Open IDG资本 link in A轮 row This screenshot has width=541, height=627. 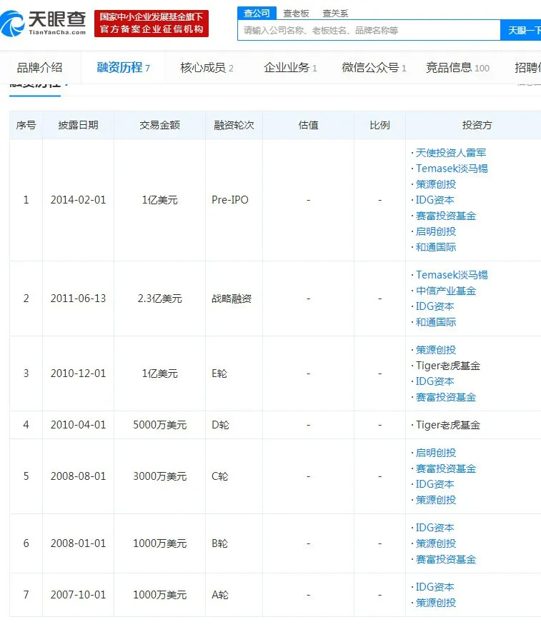[435, 587]
